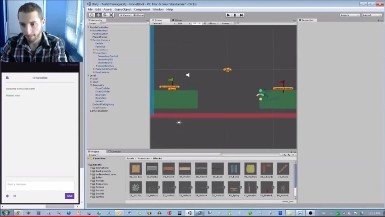Toggle 2D view mode in Scene
The width and height of the screenshot is (385, 217).
(195, 23)
